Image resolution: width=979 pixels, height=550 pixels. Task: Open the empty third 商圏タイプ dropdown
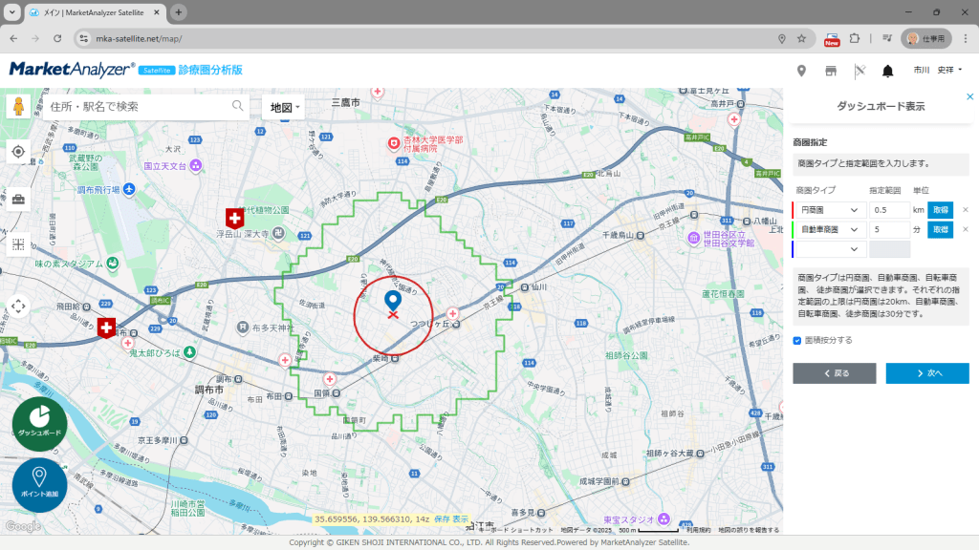(x=831, y=249)
